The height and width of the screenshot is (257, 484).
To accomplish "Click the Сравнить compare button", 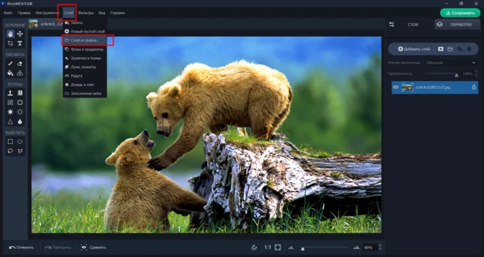I will click(94, 247).
